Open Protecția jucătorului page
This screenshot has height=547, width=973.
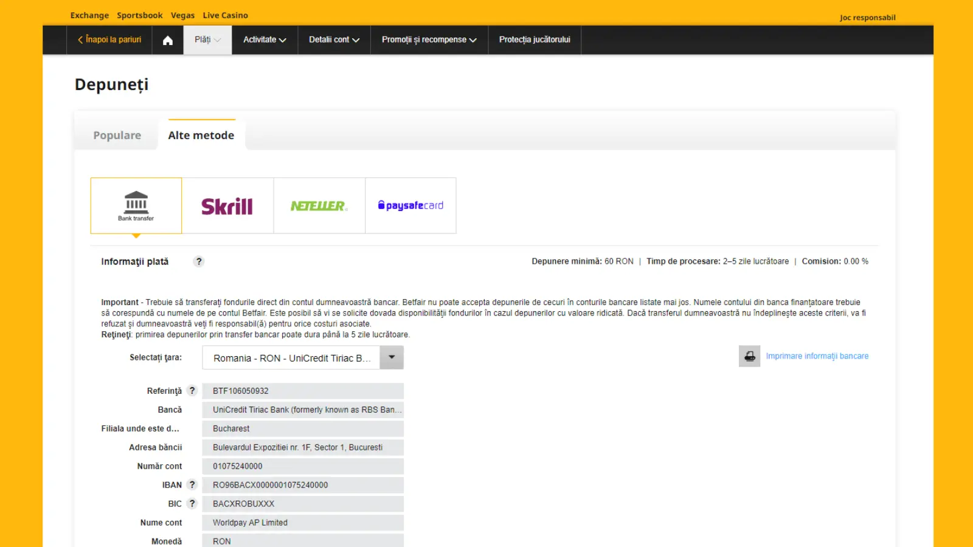[x=535, y=40]
